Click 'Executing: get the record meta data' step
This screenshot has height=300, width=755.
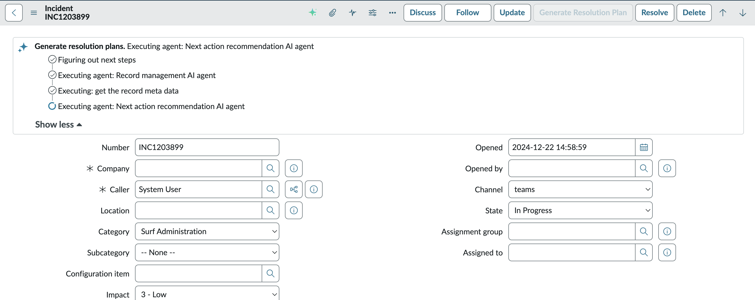(x=118, y=91)
